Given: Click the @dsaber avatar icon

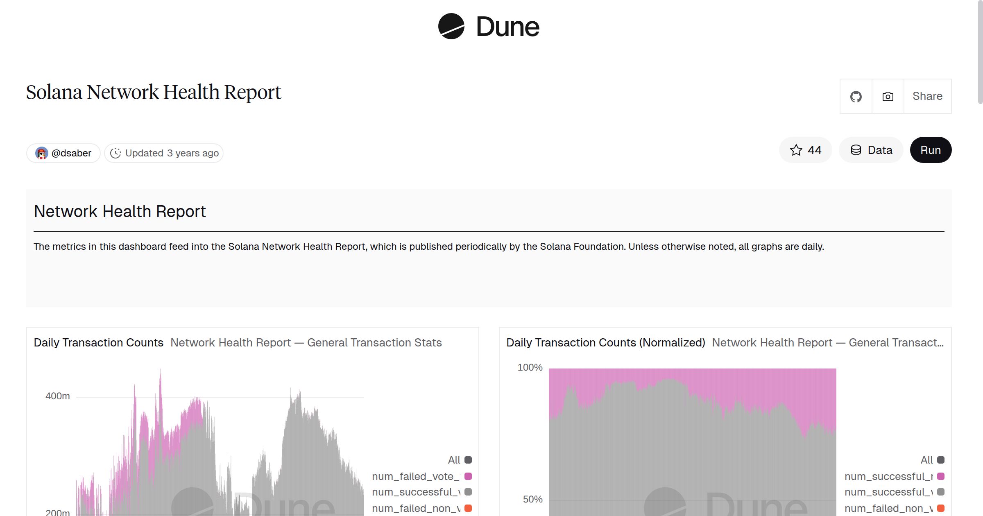Looking at the screenshot, I should click(41, 153).
